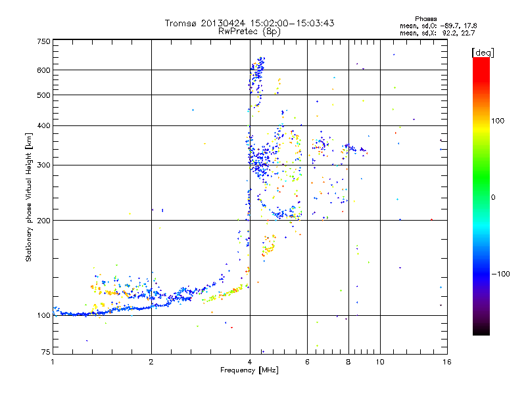Screen dimensions: 526x394
Task: Click y-axis tick label '75'
Action: click(46, 352)
